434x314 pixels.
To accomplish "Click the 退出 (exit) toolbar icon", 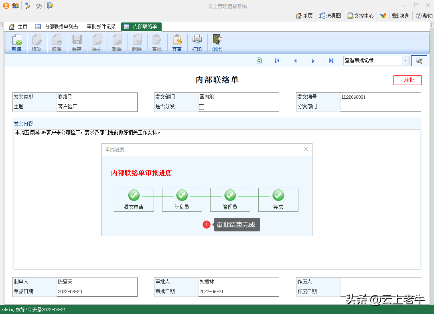I will coord(217,43).
